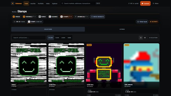Image resolution: width=171 pixels, height=96 pixels.
Task: Switch to the Listings tab
Action: point(122,29)
